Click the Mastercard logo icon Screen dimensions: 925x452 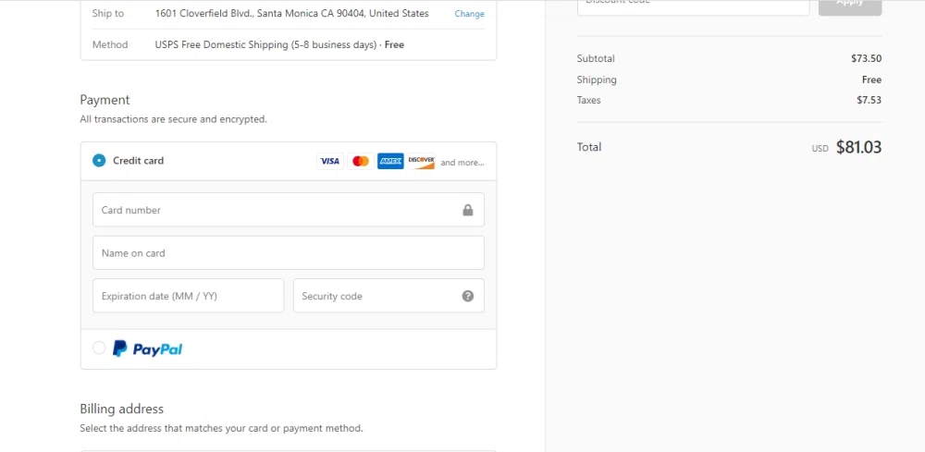(361, 162)
